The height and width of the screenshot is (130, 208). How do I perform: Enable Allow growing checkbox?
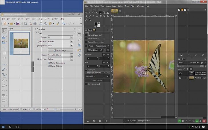pos(86,39)
